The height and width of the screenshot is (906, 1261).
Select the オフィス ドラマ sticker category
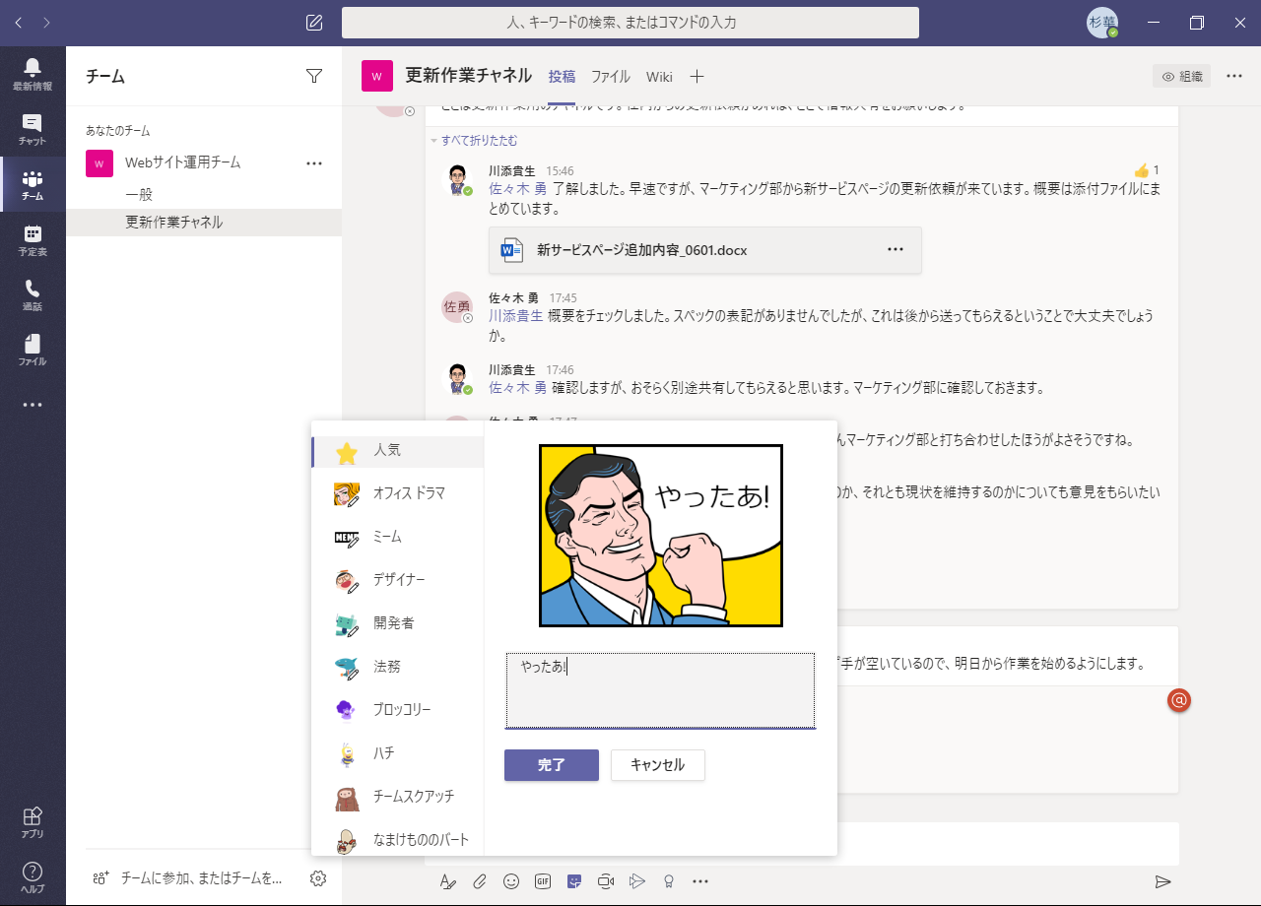pyautogui.click(x=398, y=493)
